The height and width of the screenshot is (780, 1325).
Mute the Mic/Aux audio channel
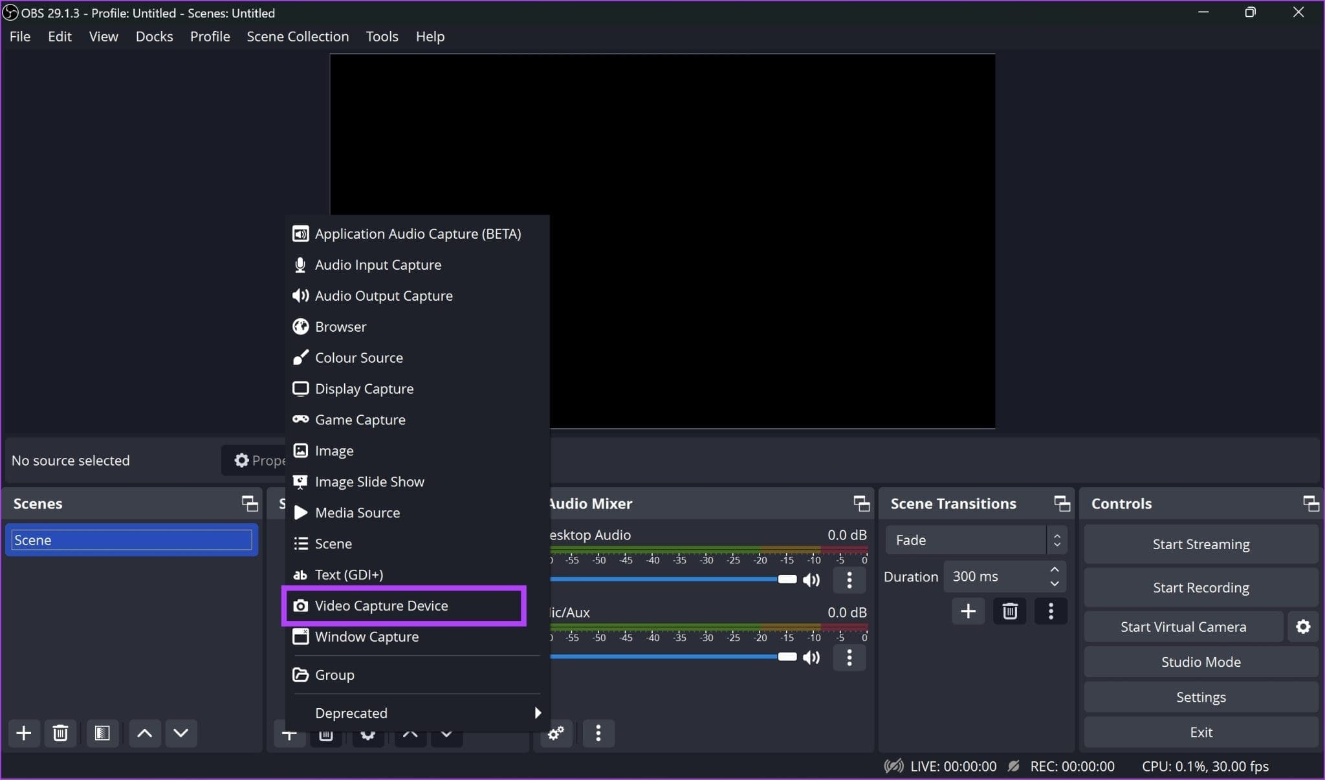coord(813,656)
